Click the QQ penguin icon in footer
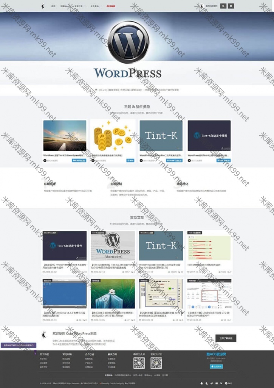This screenshot has width=274, height=388. point(202,383)
